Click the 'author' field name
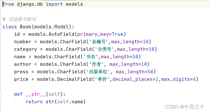The width and height of the screenshot is (209, 112). point(23,64)
